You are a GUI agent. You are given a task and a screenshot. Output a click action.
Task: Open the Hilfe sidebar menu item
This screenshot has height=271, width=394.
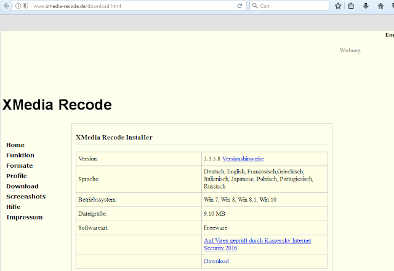click(x=14, y=207)
